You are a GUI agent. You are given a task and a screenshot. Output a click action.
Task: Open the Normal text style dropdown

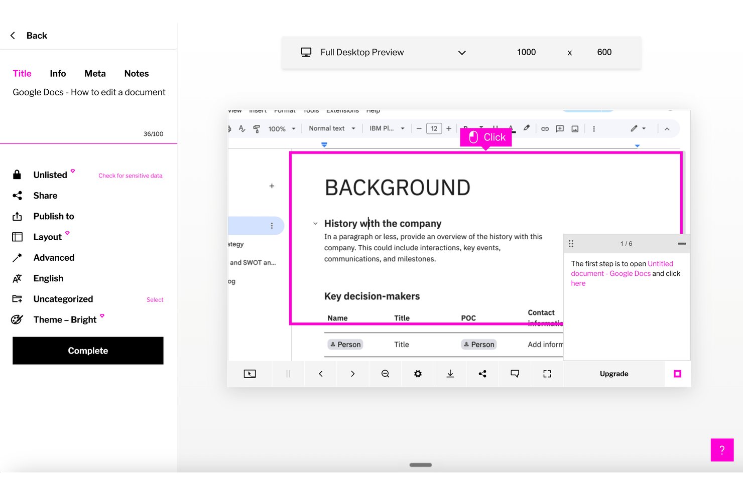[332, 128]
